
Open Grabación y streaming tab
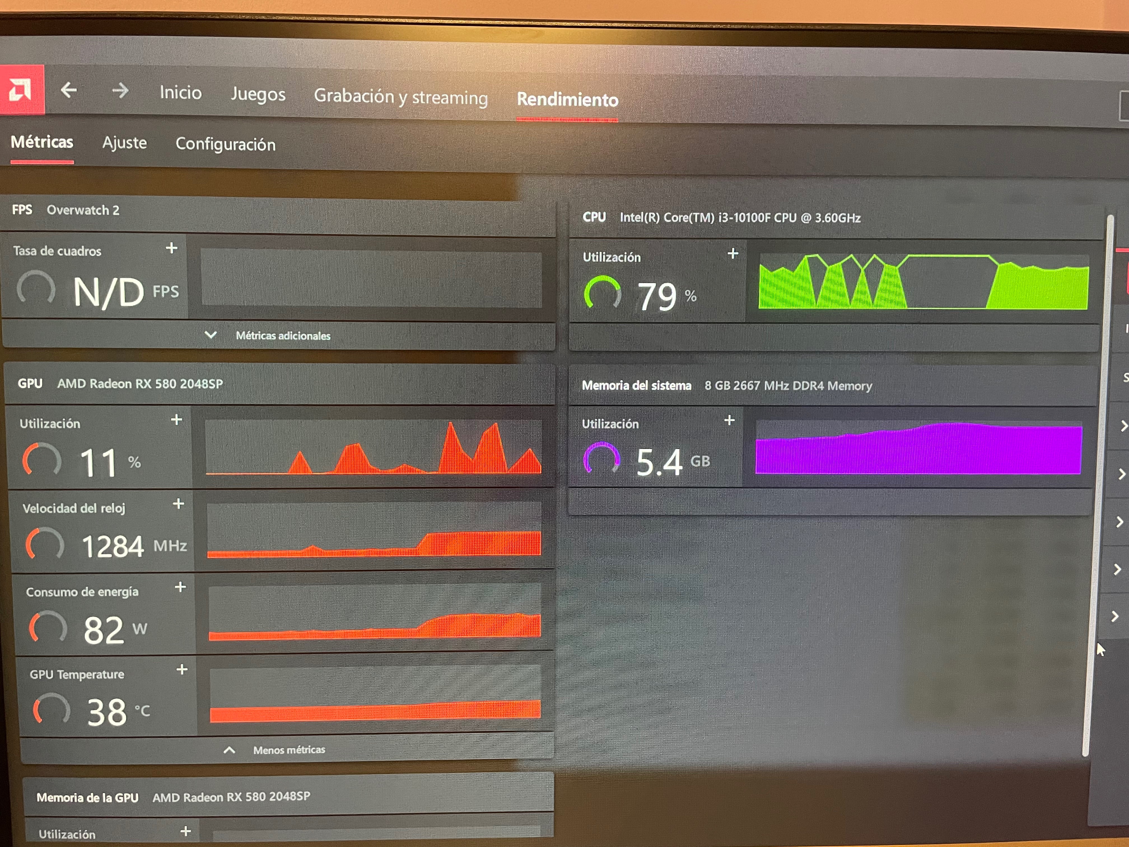coord(401,97)
